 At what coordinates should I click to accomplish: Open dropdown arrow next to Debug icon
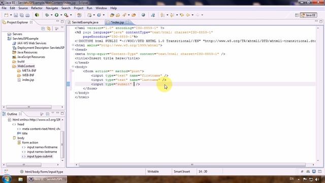pyautogui.click(x=51, y=15)
